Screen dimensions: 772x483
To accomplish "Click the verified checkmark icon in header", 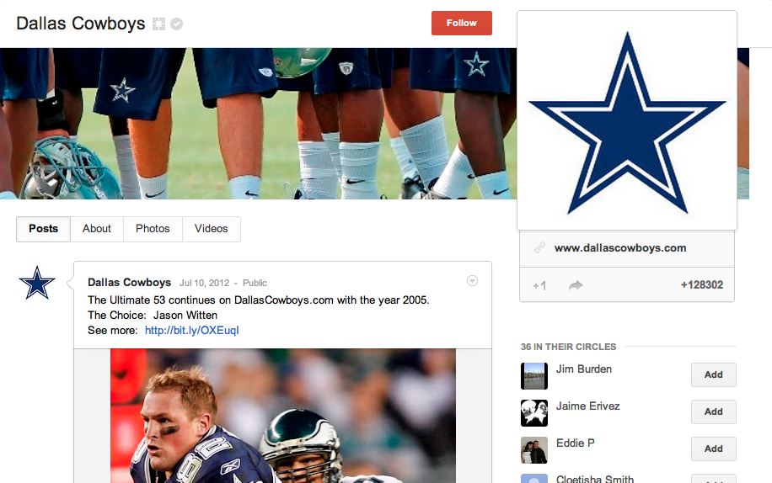I will (177, 24).
